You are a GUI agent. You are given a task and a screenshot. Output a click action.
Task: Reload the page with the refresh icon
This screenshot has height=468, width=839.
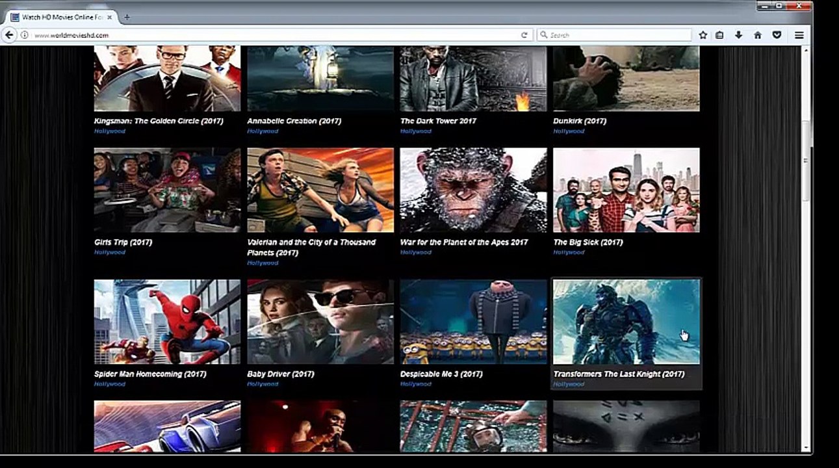click(x=524, y=35)
